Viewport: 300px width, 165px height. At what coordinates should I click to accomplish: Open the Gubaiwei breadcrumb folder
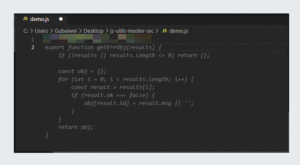coord(65,31)
